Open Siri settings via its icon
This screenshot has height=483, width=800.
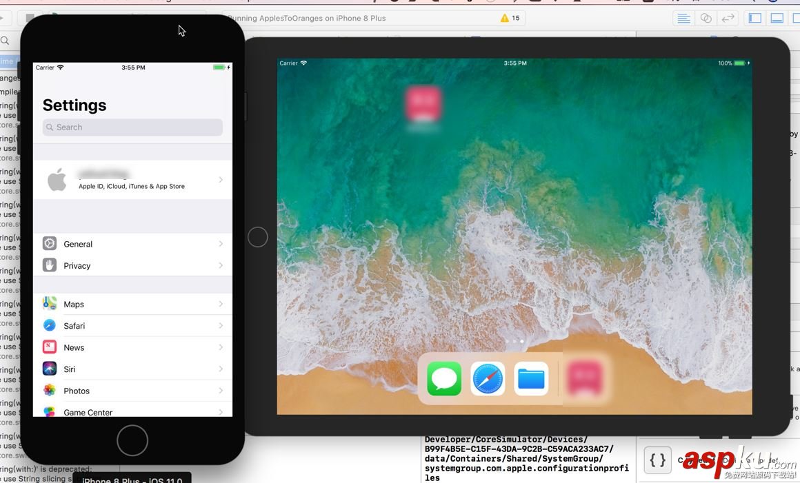[49, 369]
